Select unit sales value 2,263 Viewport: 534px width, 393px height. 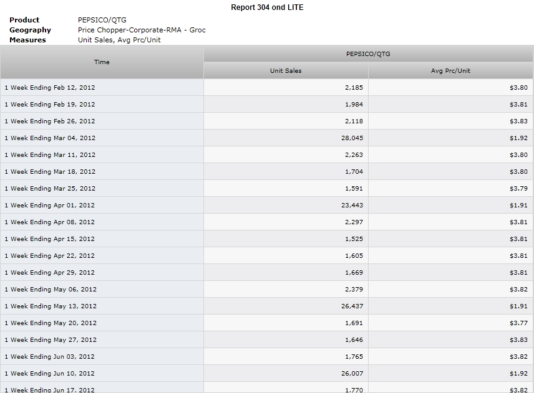click(x=354, y=155)
